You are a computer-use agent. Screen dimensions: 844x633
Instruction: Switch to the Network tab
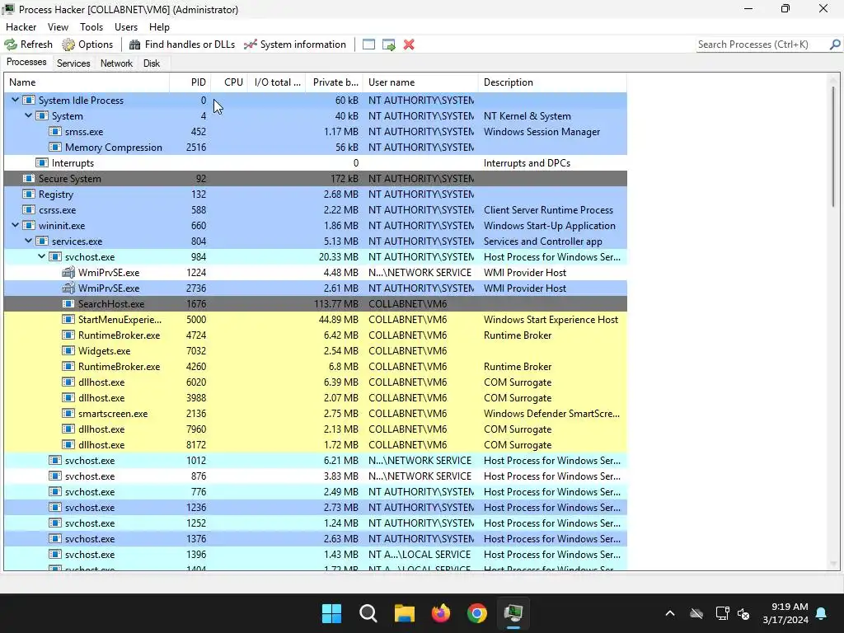tap(116, 63)
